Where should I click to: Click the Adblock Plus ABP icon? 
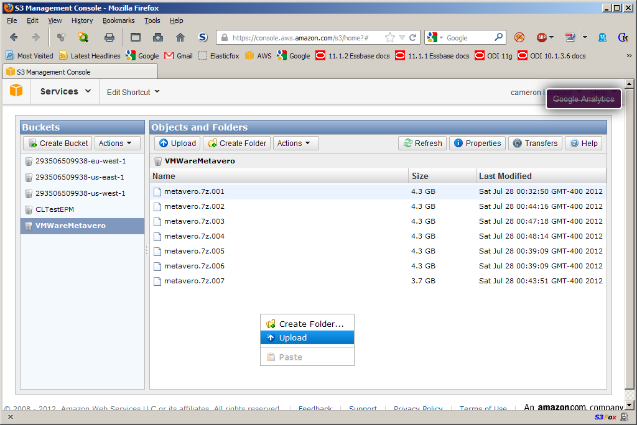tap(542, 37)
